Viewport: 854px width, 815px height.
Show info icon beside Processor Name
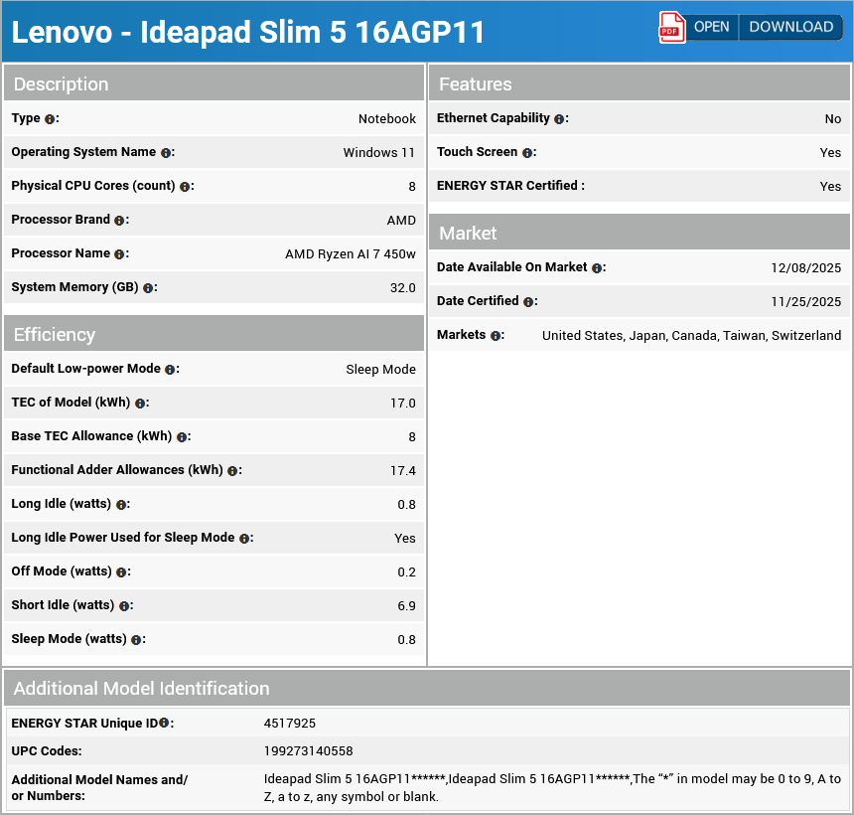pyautogui.click(x=119, y=254)
